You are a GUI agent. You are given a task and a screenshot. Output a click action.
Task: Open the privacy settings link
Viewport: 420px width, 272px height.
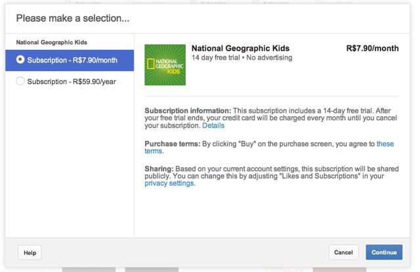pos(170,183)
